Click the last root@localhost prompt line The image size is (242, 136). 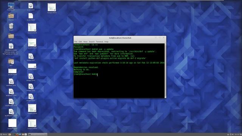coord(85,74)
